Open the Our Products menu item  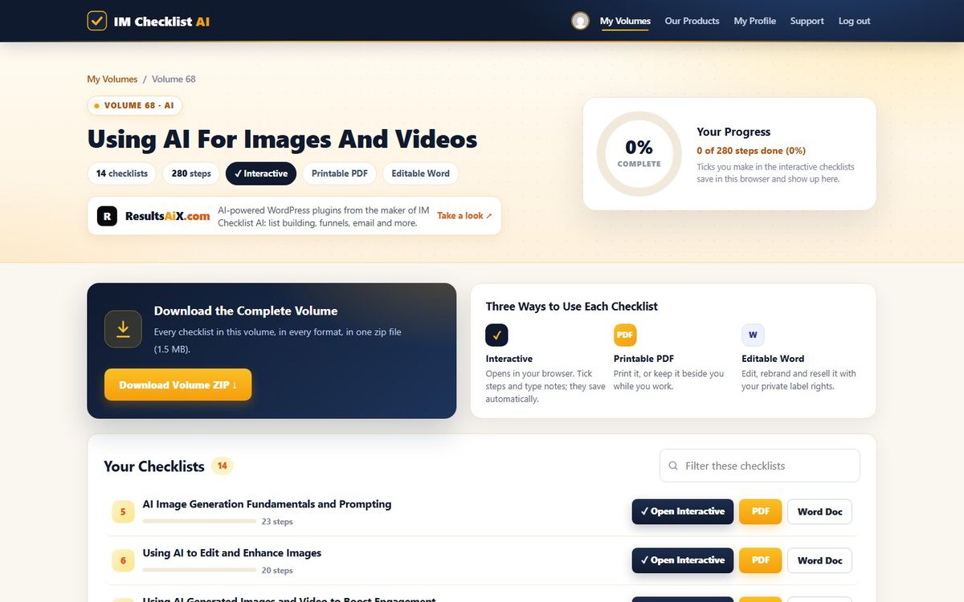pyautogui.click(x=692, y=21)
